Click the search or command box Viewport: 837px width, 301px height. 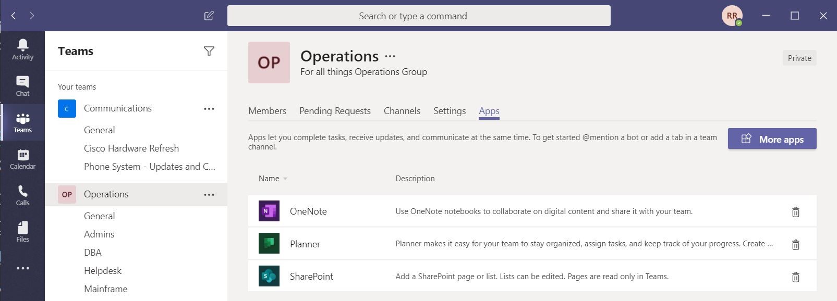point(419,16)
